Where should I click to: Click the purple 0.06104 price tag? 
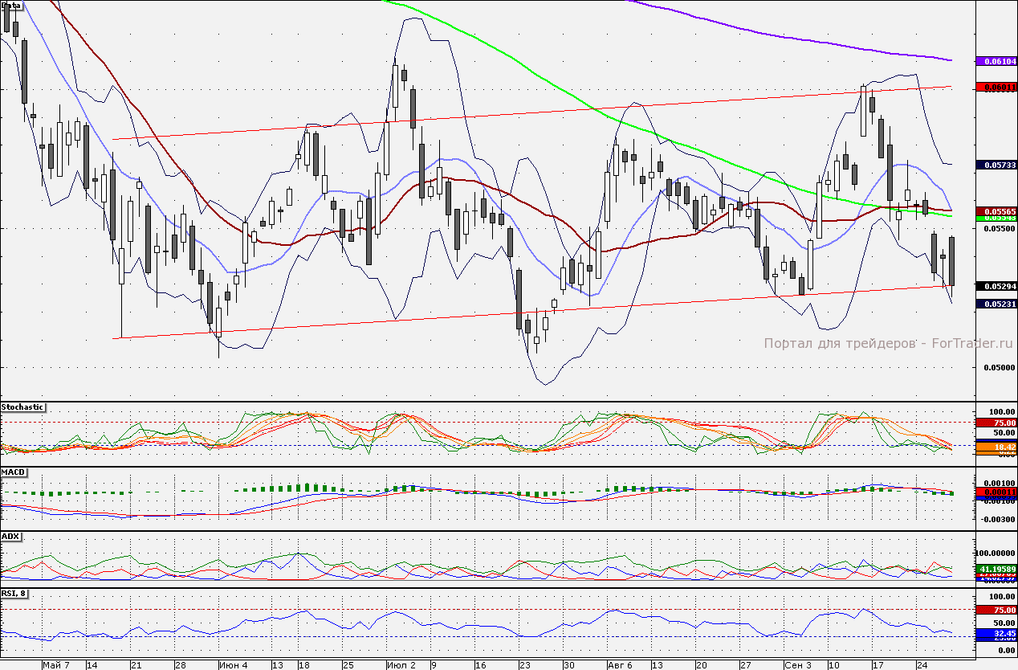tap(996, 61)
